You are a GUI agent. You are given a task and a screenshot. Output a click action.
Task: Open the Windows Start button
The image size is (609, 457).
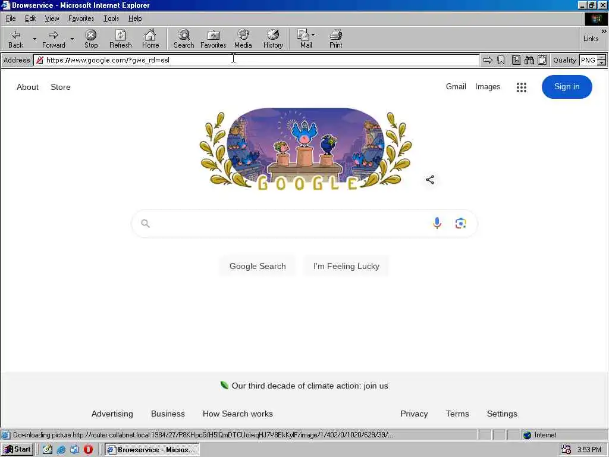click(x=17, y=450)
